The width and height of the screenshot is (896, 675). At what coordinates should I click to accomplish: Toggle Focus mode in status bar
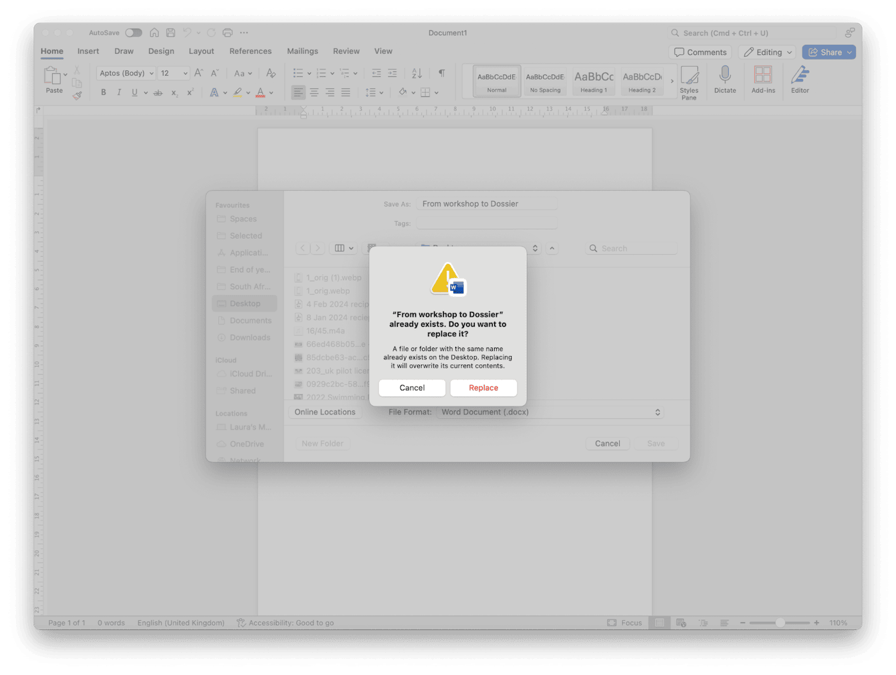coord(625,622)
